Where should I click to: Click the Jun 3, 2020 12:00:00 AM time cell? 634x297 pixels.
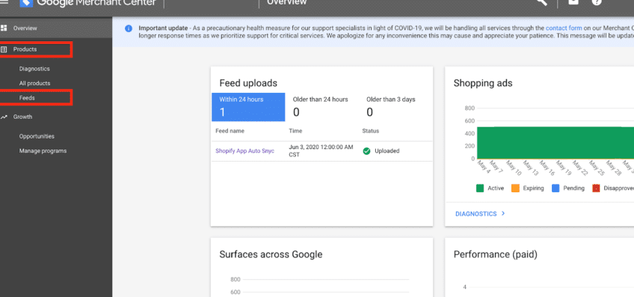click(321, 151)
